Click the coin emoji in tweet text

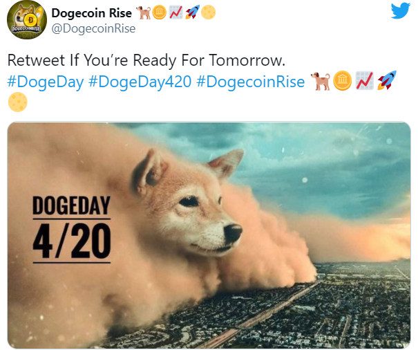[x=343, y=81]
